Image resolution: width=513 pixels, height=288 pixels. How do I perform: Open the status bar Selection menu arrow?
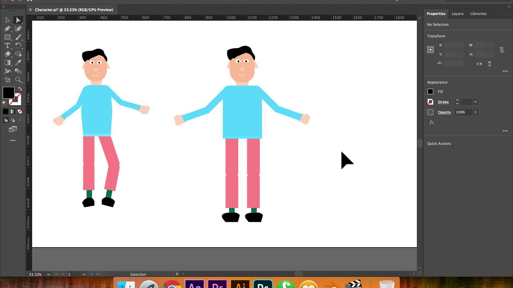(177, 274)
